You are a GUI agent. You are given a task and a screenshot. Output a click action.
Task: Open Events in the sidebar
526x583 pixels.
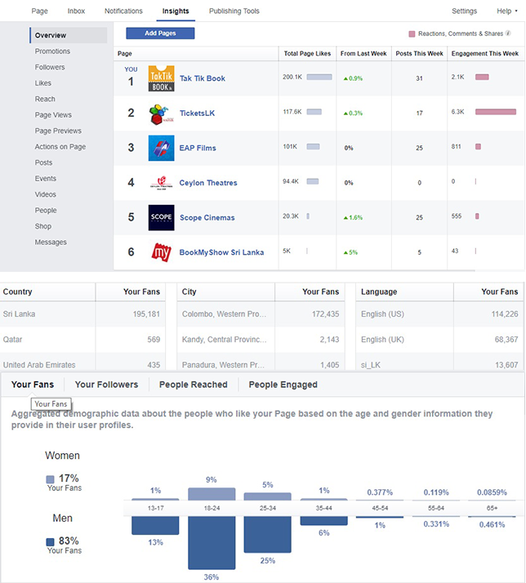(46, 179)
